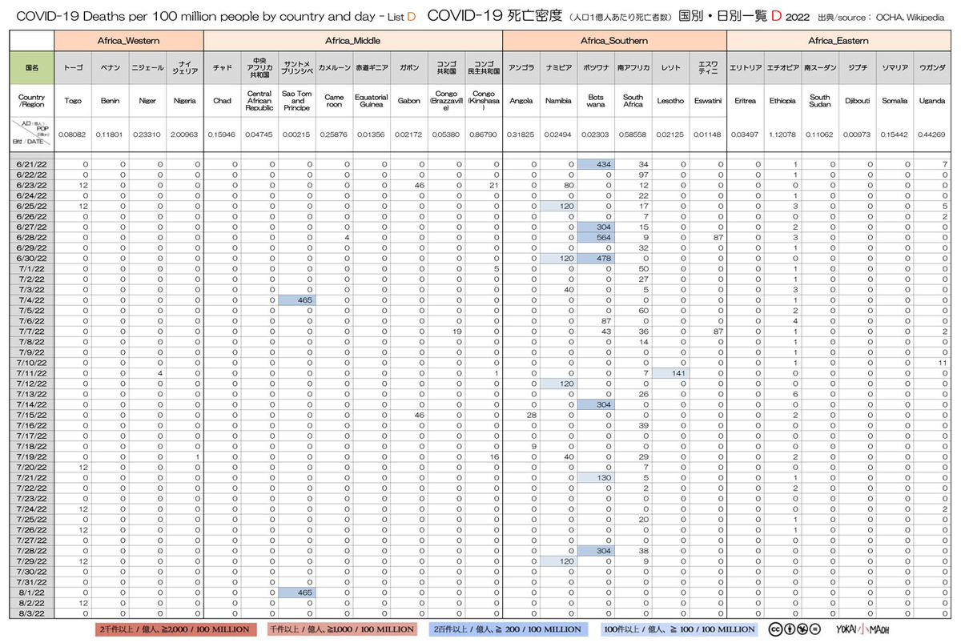961x643 pixels.
Task: Click the Country /Region label cell
Action: [x=32, y=100]
